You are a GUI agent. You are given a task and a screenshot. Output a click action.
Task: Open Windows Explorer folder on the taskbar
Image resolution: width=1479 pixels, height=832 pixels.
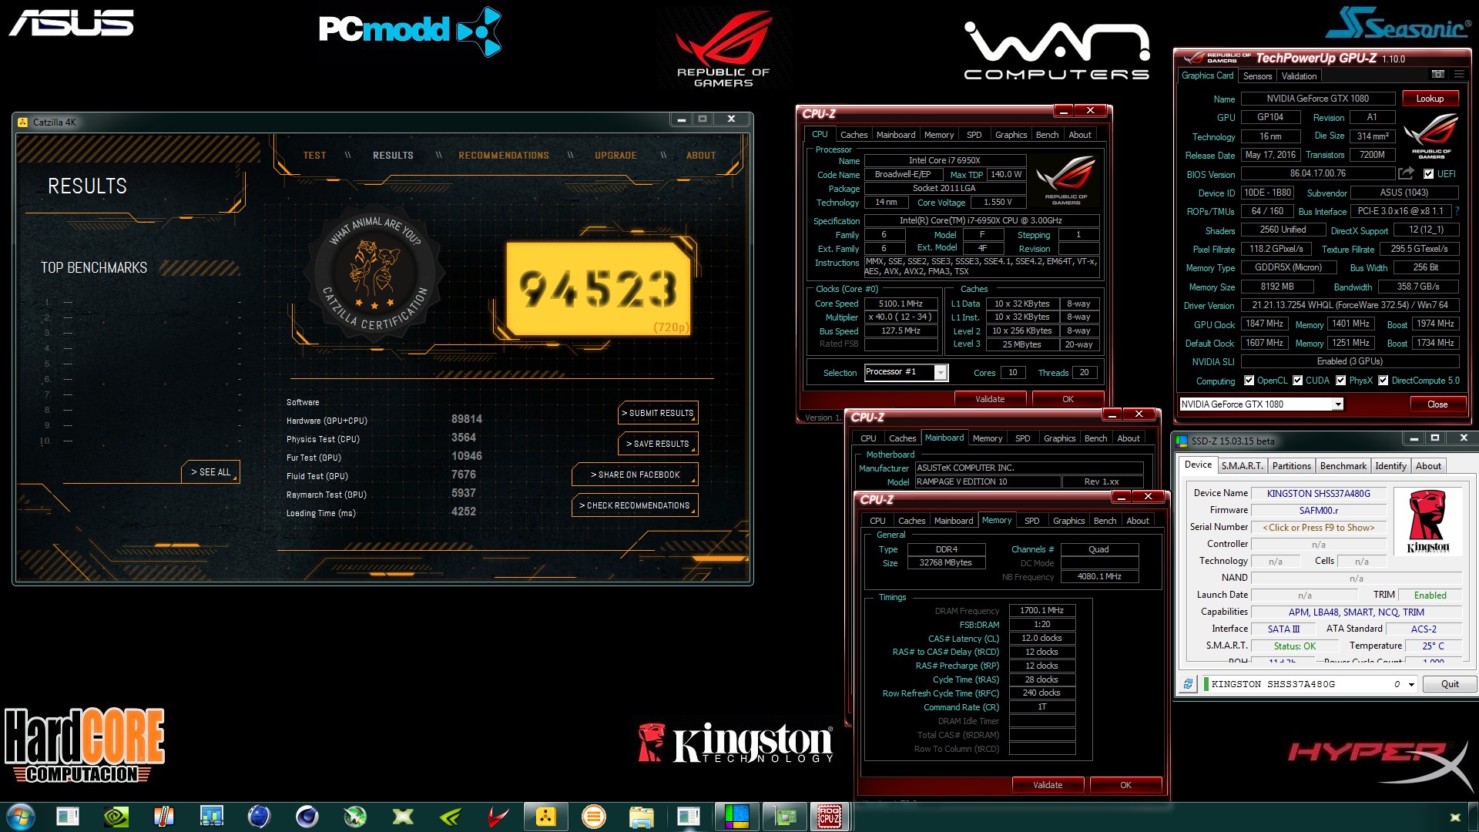coord(641,817)
